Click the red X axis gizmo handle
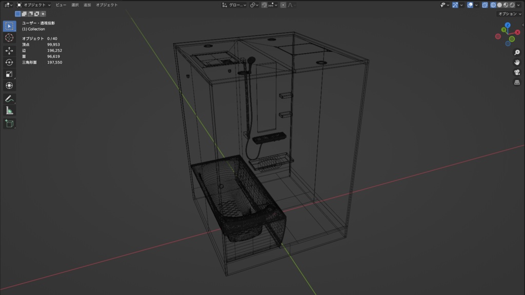This screenshot has height=295, width=525. (x=518, y=32)
